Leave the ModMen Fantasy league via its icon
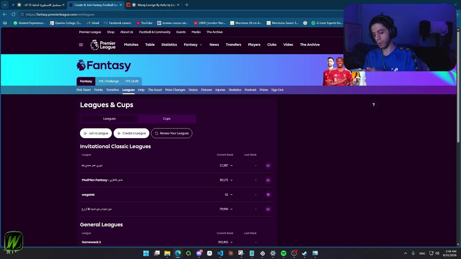This screenshot has width=461, height=259. 268,180
